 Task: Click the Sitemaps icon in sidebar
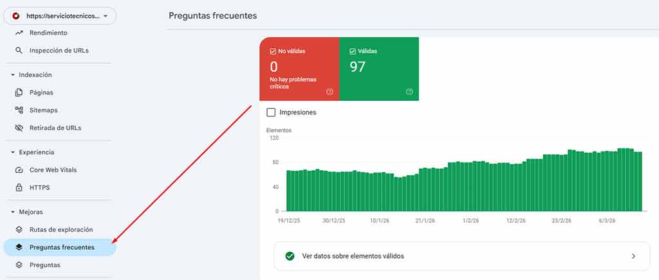19,110
